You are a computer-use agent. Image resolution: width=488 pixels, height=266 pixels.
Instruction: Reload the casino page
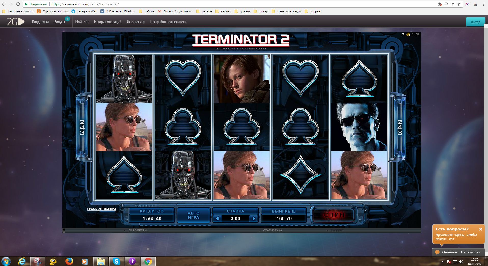tap(18, 4)
